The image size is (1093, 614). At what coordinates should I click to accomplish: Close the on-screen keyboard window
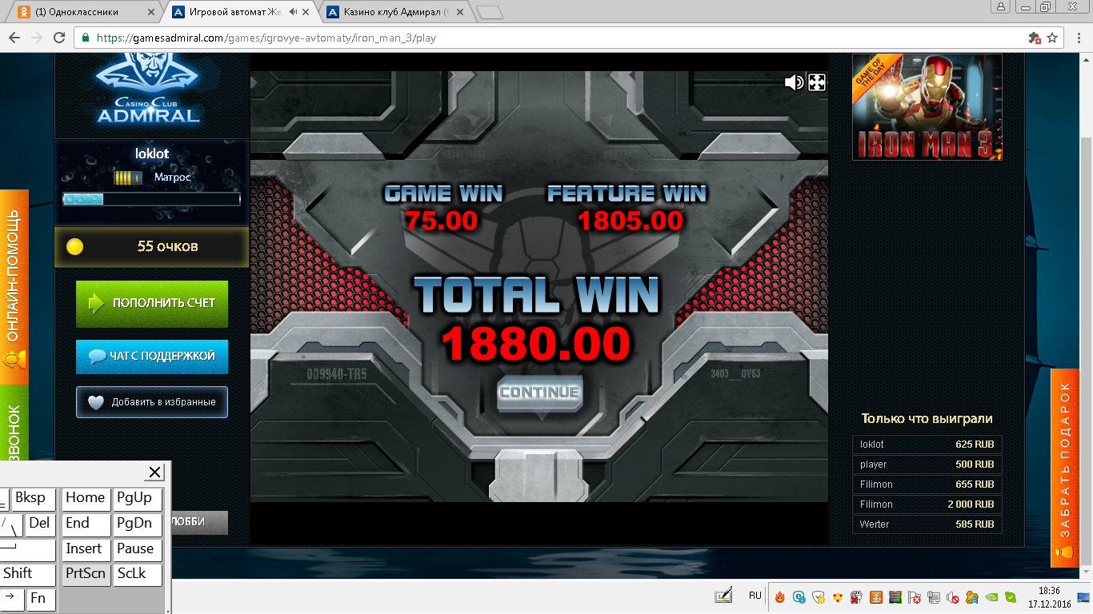(155, 472)
